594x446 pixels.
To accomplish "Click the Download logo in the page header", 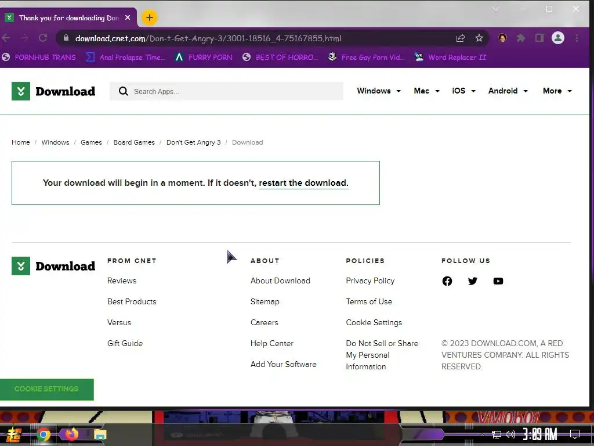I will click(x=53, y=91).
